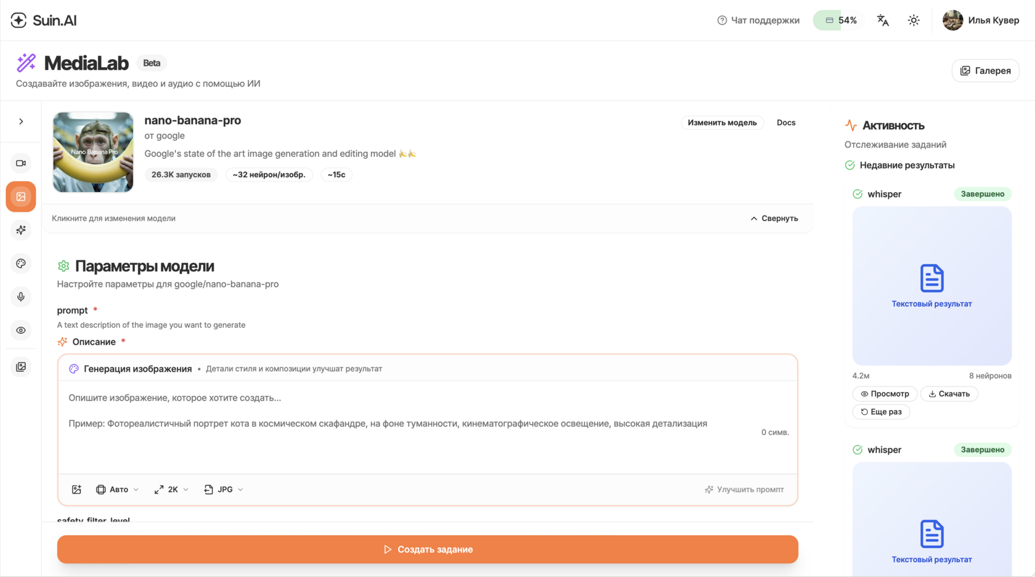Collapse the model panel via Свернуть
This screenshot has width=1035, height=577.
click(x=774, y=218)
